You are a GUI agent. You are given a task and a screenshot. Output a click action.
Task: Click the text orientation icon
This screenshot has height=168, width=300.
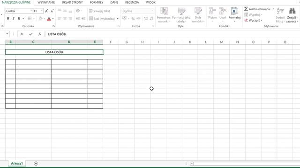point(78,11)
